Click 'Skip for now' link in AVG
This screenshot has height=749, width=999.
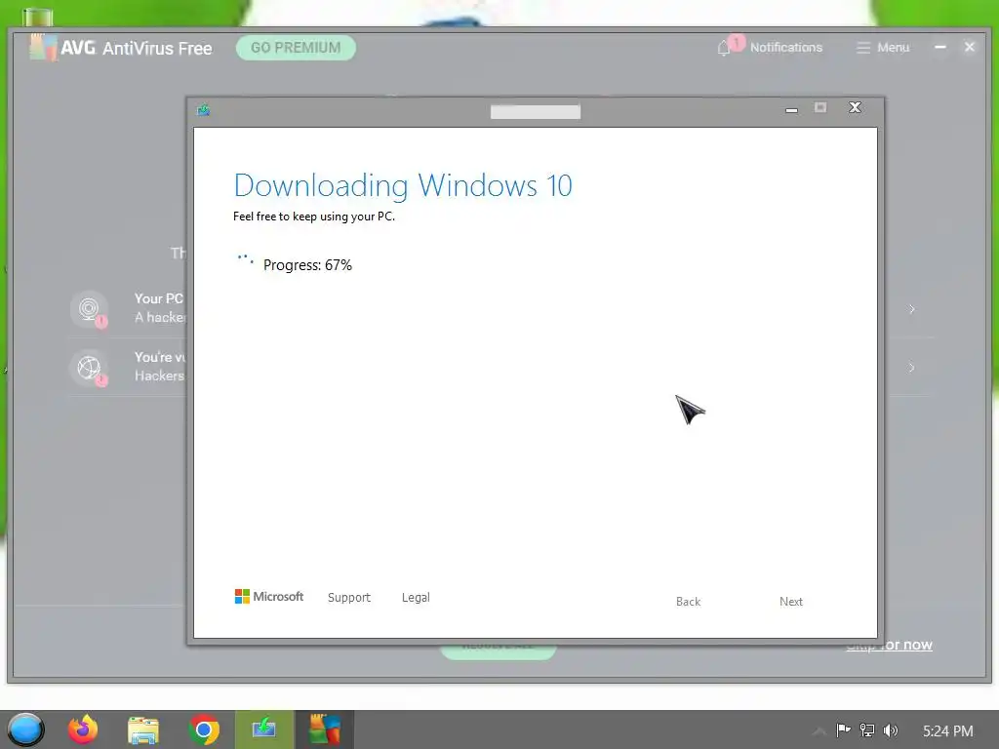[x=889, y=646]
